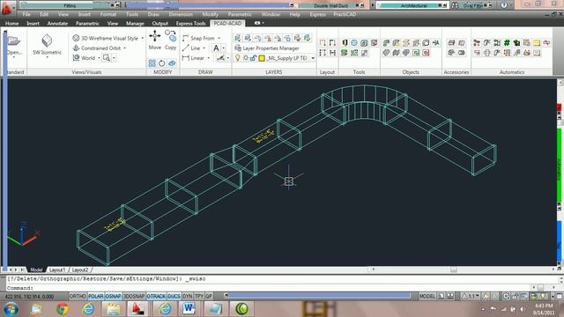Click the yellow layer color swatch
564x317 pixels.
tap(262, 58)
